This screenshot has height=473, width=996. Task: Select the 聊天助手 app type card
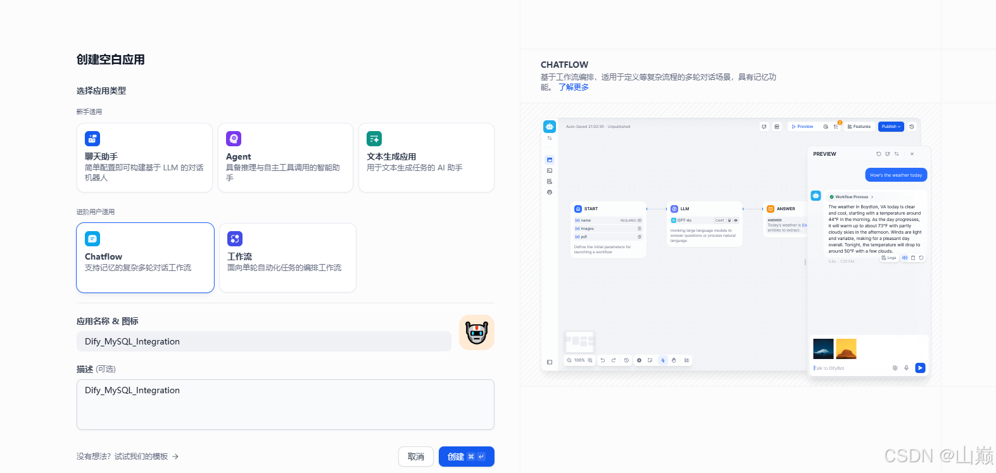coord(144,158)
